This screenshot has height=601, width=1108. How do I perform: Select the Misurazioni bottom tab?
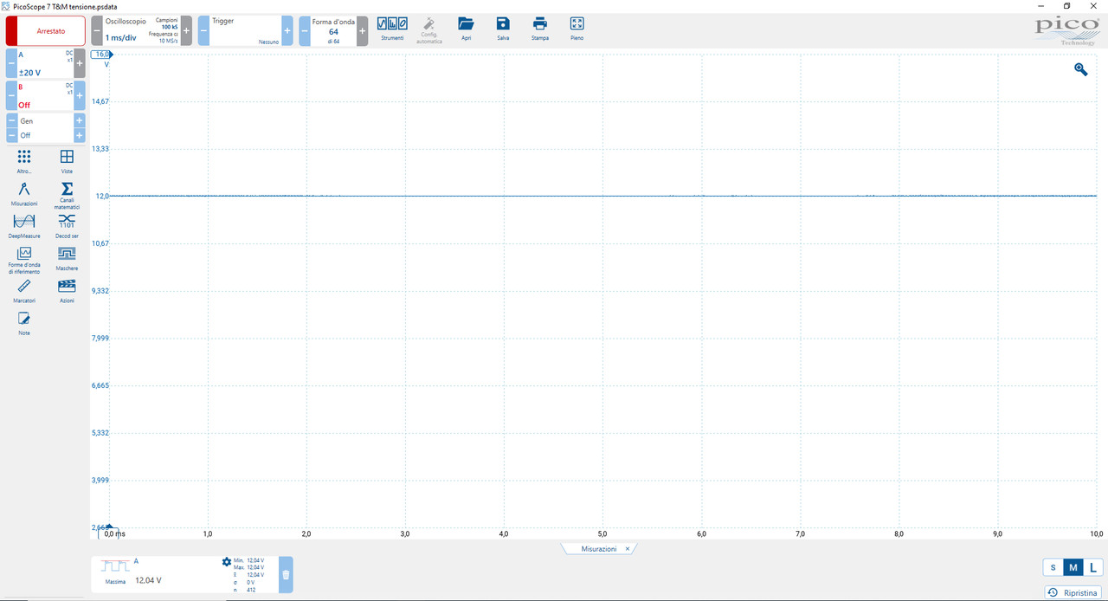[x=599, y=549]
